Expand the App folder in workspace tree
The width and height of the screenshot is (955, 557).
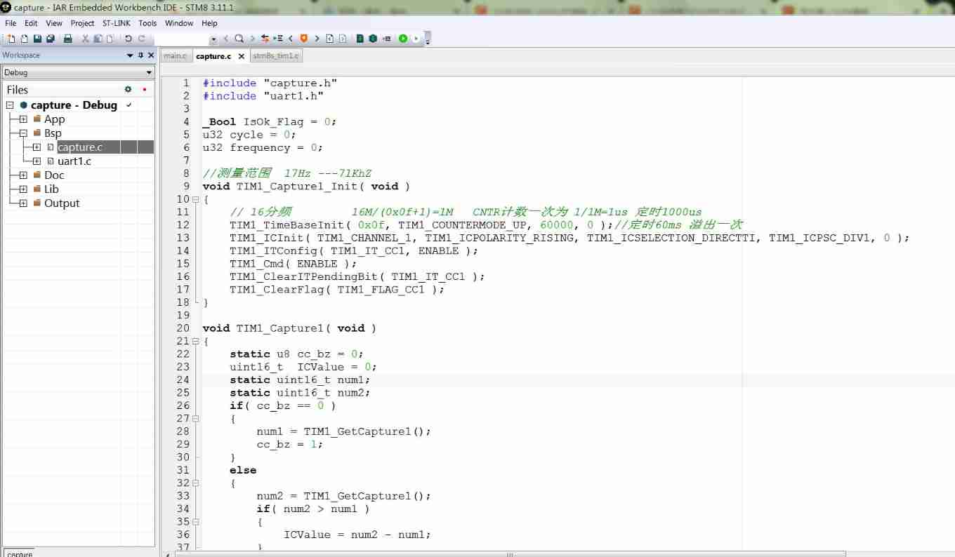[23, 119]
